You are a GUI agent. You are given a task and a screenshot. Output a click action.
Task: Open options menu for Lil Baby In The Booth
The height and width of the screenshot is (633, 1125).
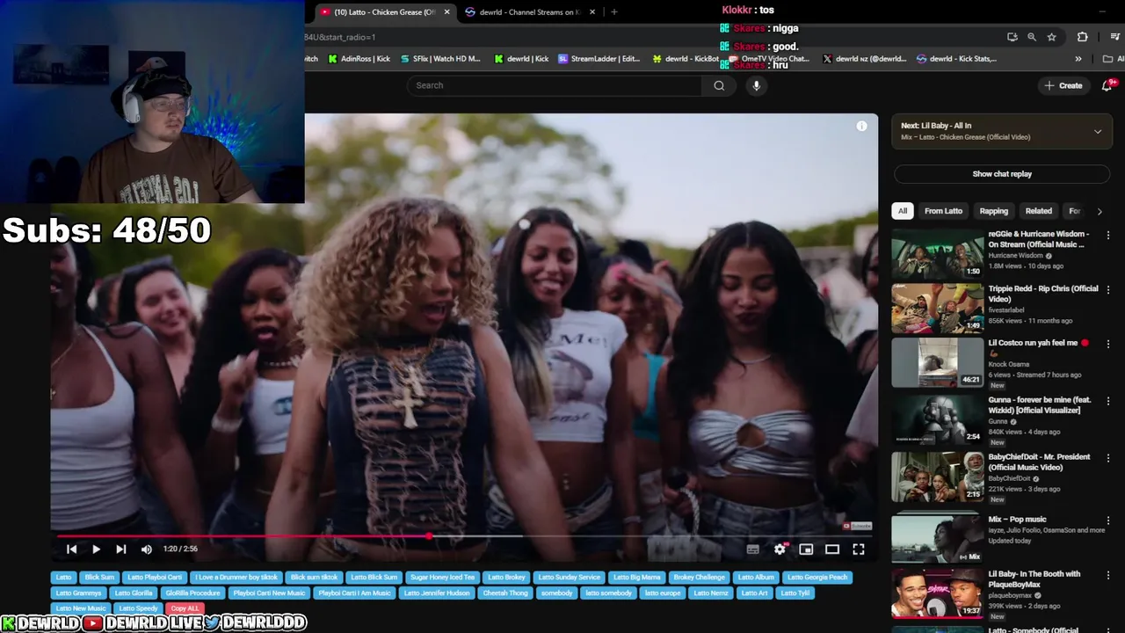pyautogui.click(x=1107, y=576)
